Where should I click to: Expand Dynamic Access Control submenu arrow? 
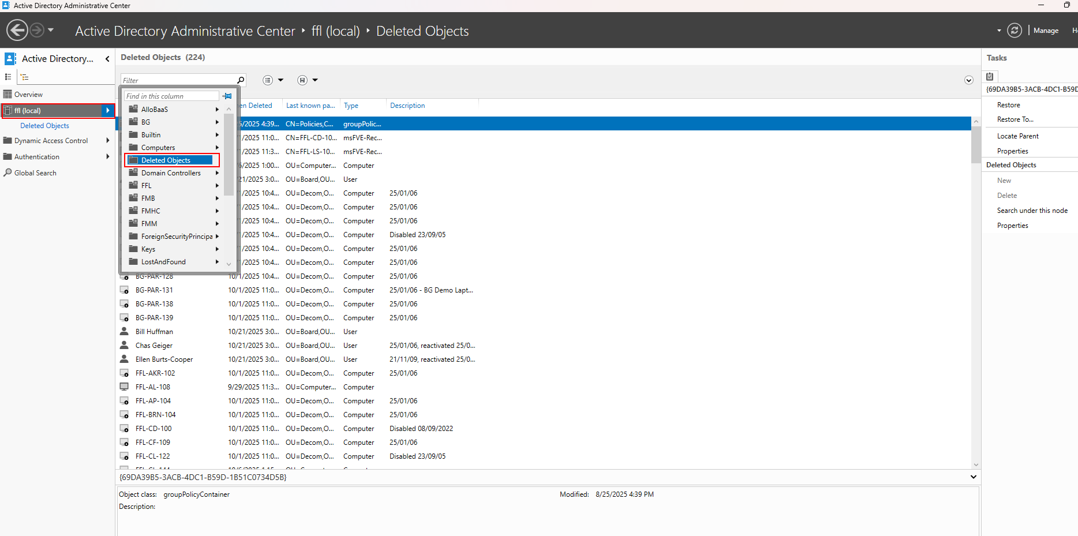click(108, 141)
